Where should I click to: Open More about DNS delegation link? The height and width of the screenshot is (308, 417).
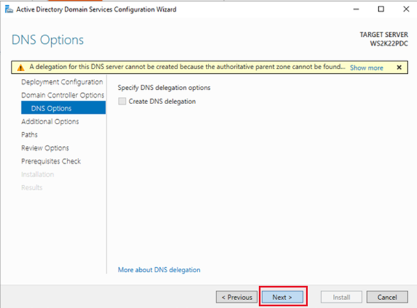(x=159, y=270)
